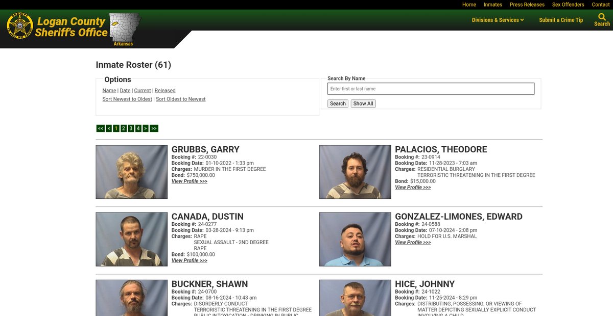
Task: Click booking number 22-0030
Action: (207, 157)
